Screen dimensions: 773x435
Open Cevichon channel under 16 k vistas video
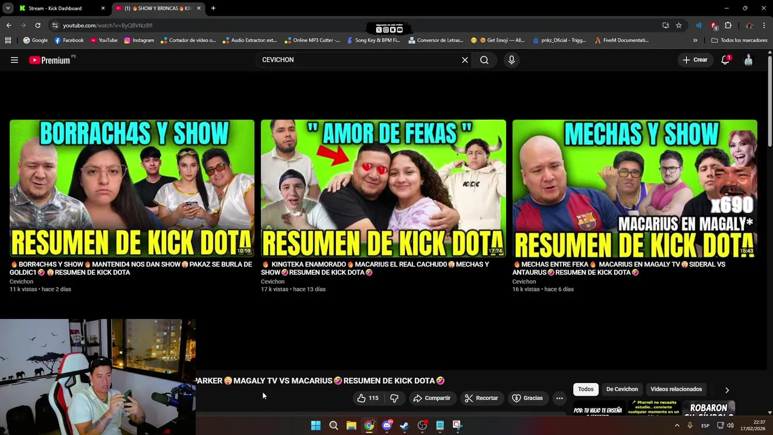click(524, 282)
